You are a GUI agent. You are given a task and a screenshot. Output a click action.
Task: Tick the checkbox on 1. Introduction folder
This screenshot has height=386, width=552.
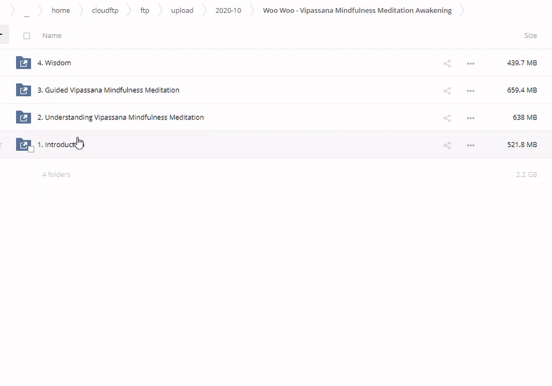click(x=31, y=149)
